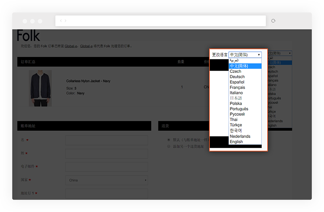This screenshot has height=212, width=324.
Task: Open the dimmed background language dropdown
Action: click(280, 53)
